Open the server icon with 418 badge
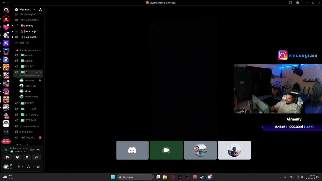 coord(6,115)
